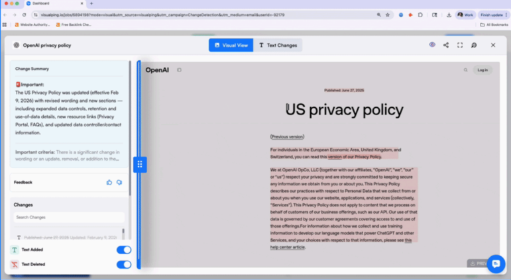Toggle the Text Deleted switch

point(124,264)
